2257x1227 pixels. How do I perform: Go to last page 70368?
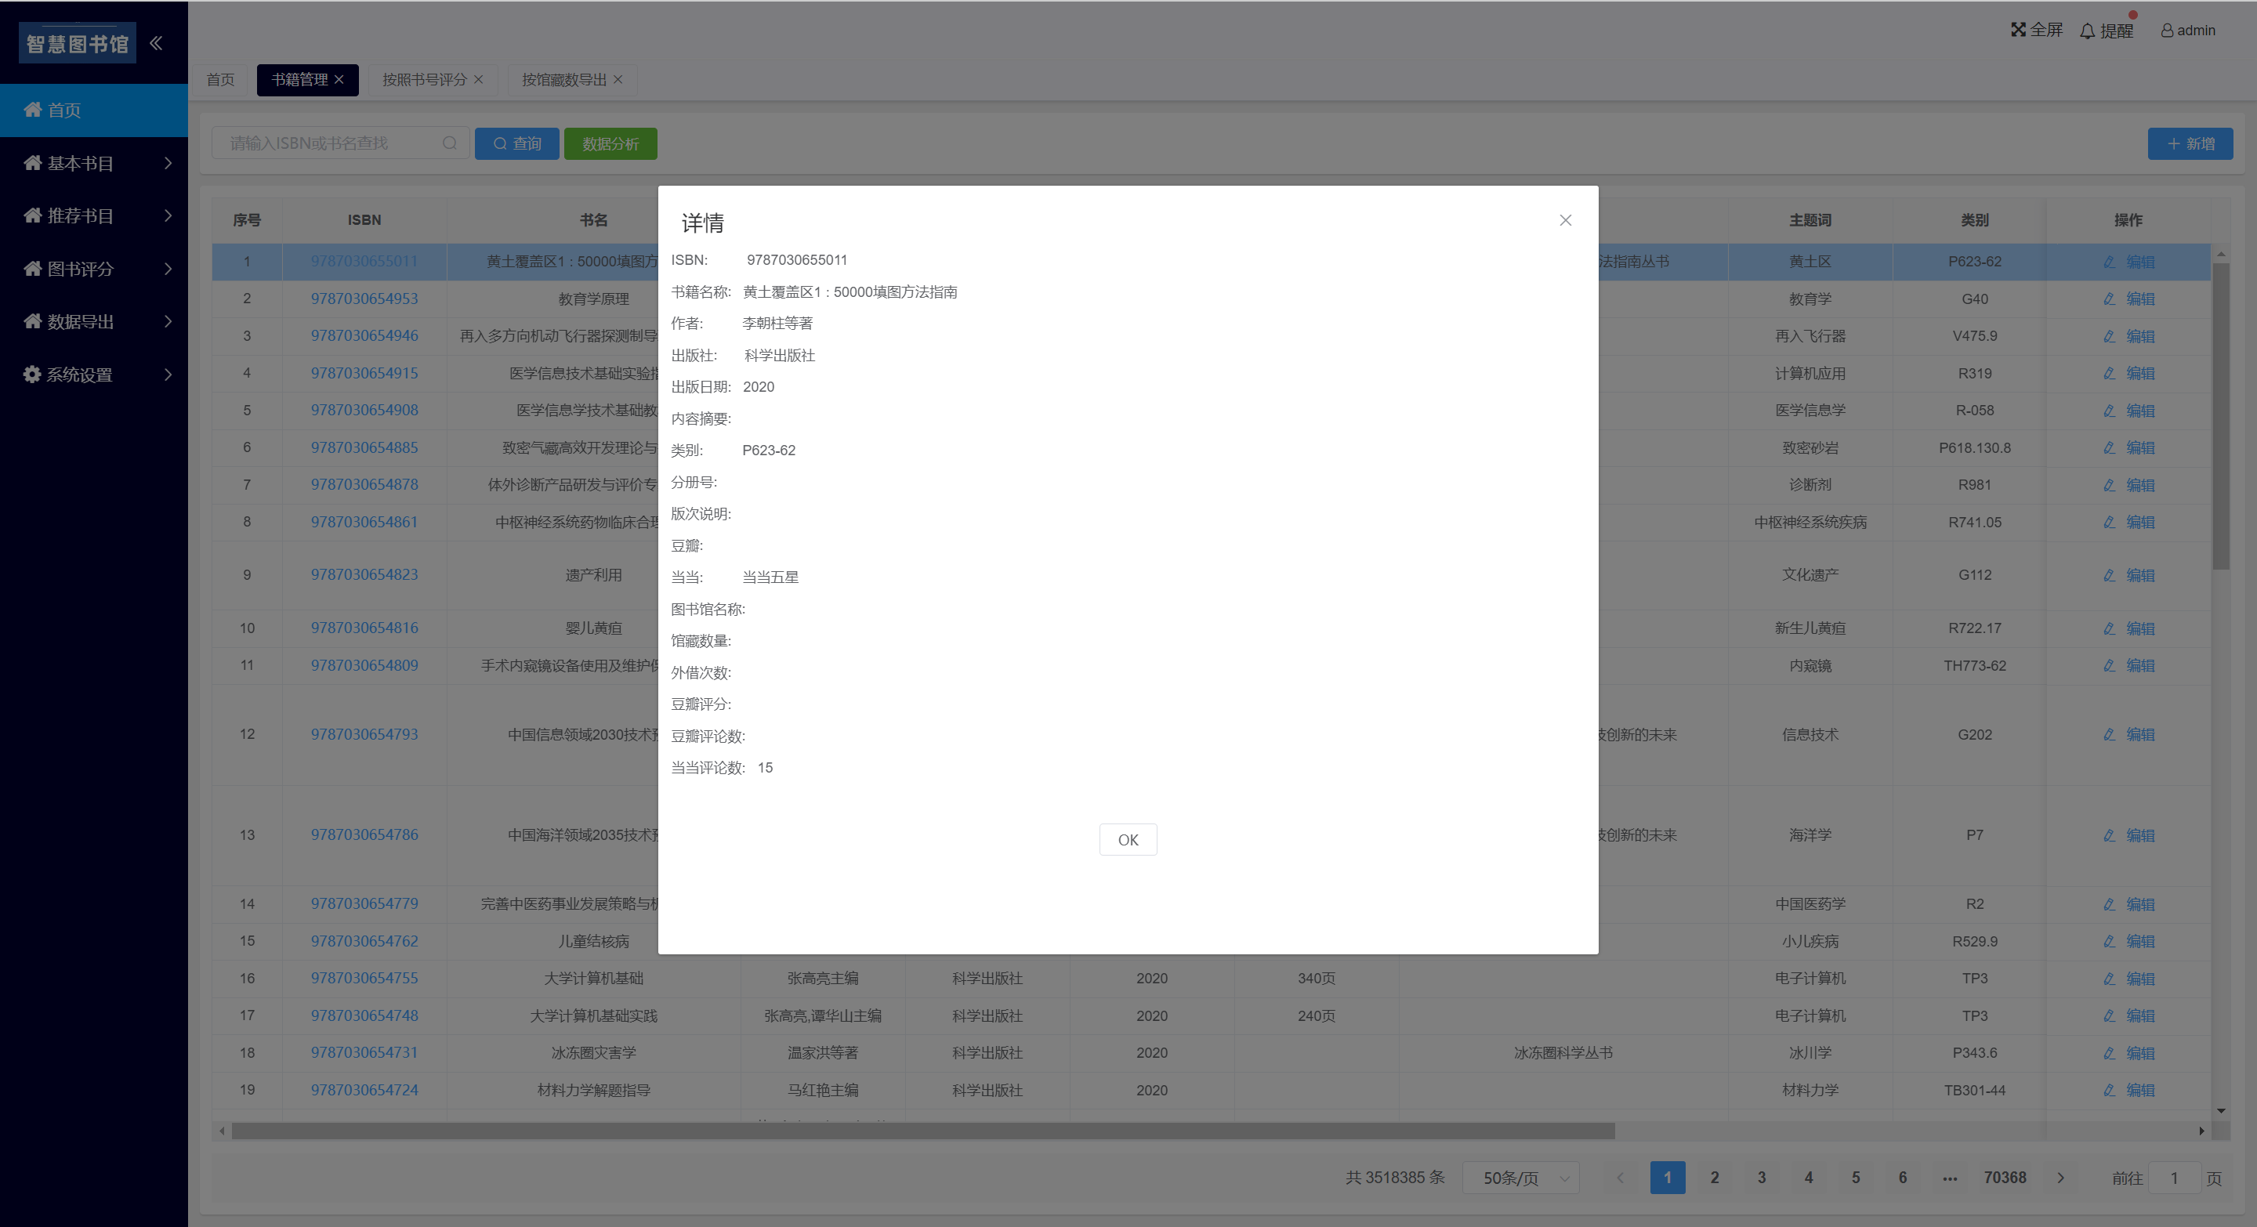coord(2005,1178)
